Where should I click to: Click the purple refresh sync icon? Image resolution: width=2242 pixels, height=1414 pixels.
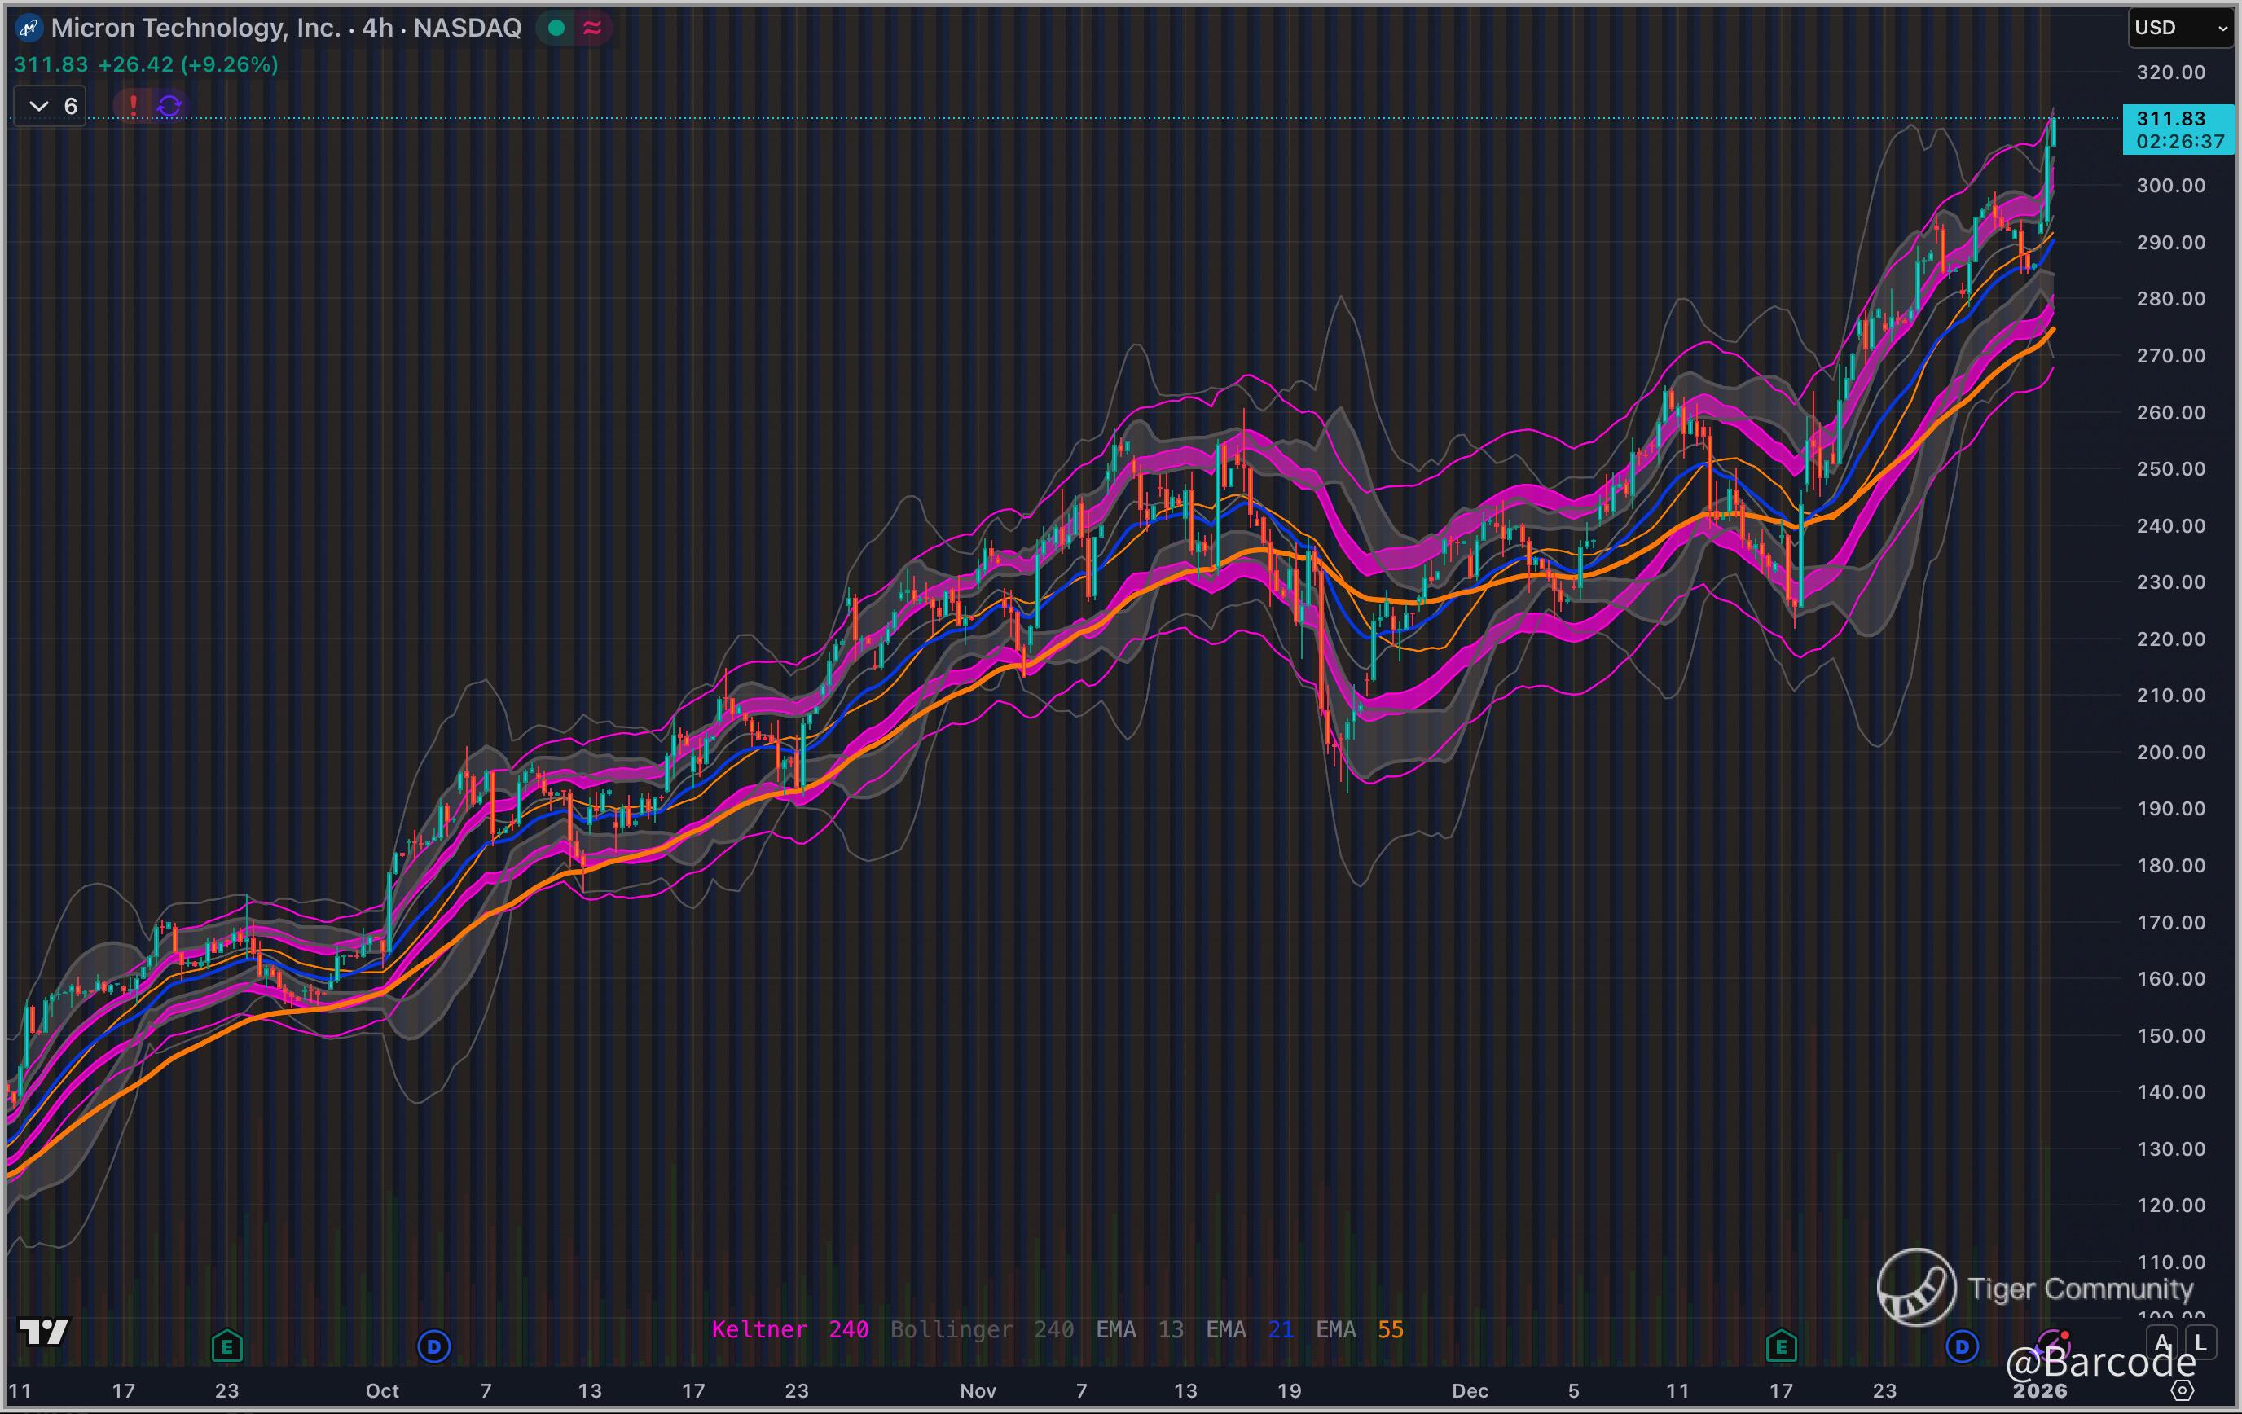tap(169, 105)
